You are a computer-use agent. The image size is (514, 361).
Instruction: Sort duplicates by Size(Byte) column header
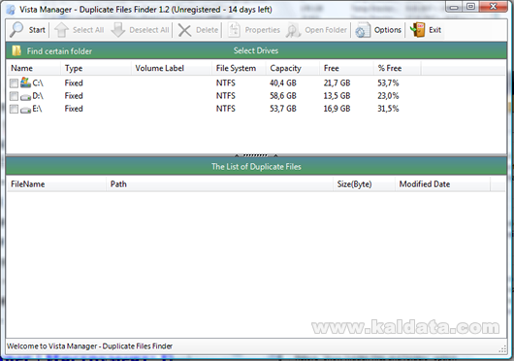click(x=365, y=184)
